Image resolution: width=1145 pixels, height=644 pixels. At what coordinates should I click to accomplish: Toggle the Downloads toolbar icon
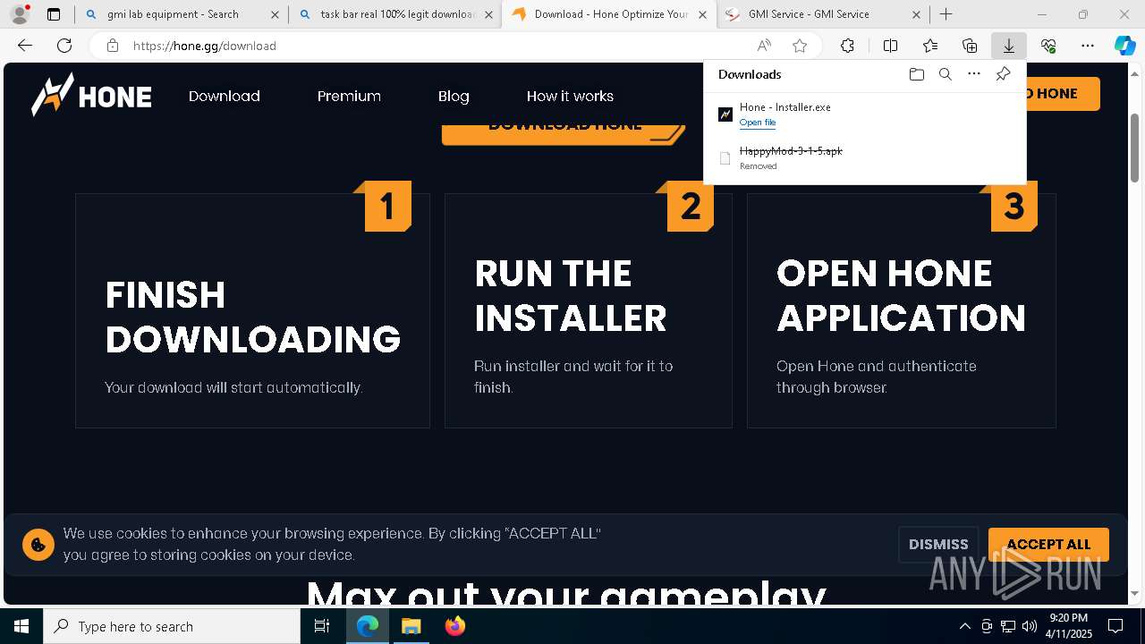[x=1009, y=46]
